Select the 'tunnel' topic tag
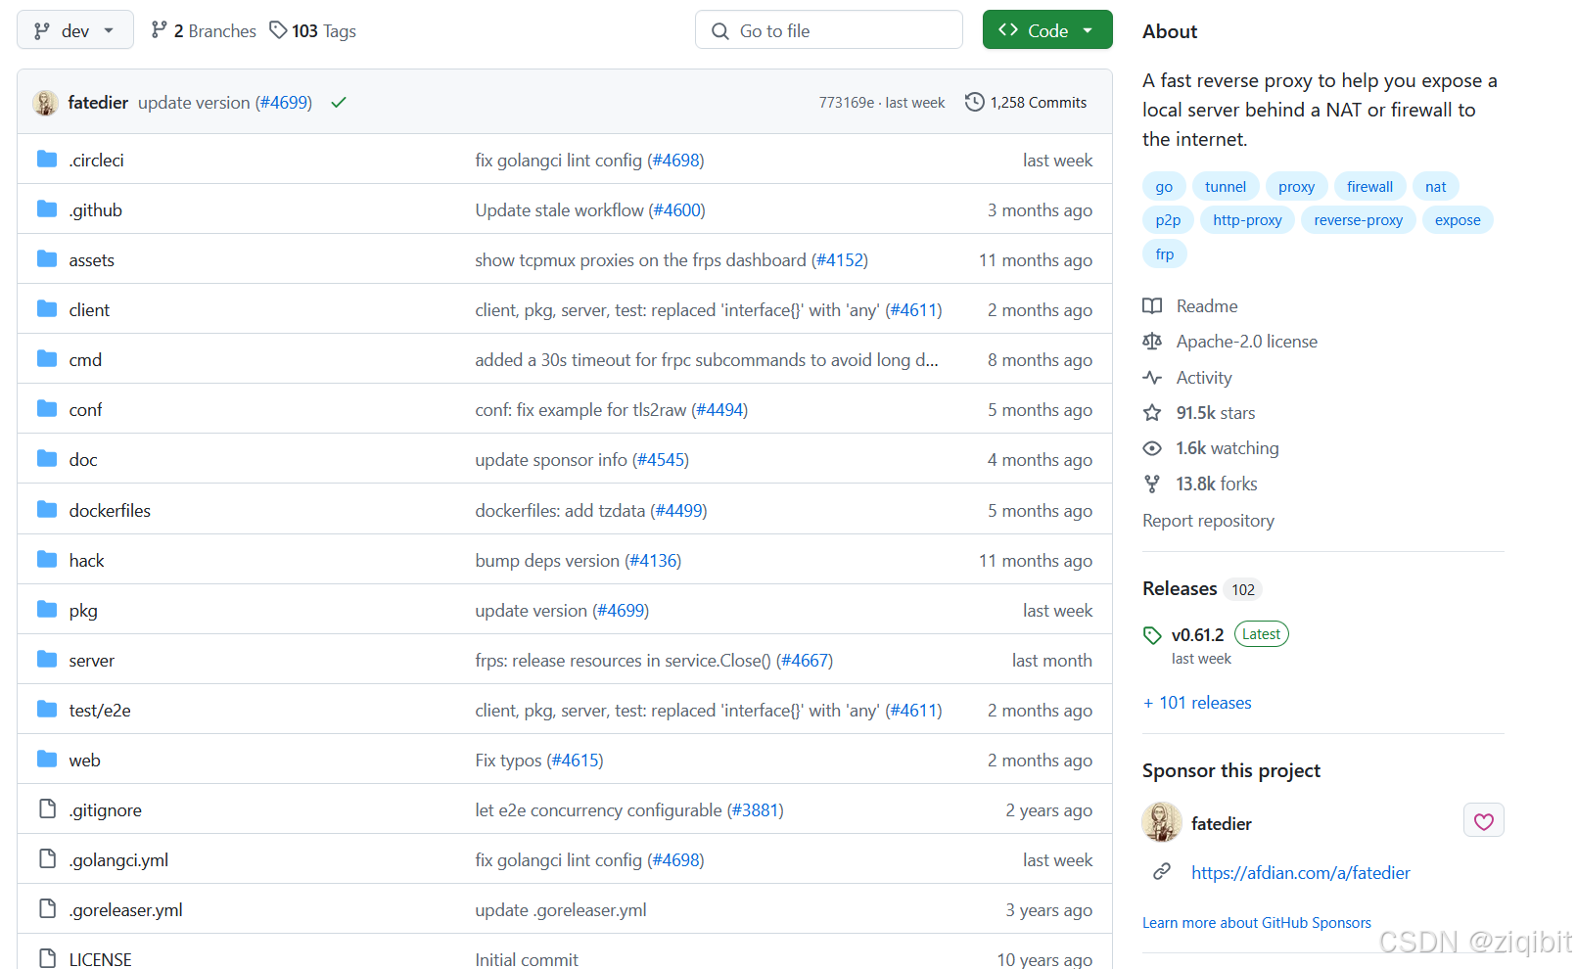 click(1226, 187)
